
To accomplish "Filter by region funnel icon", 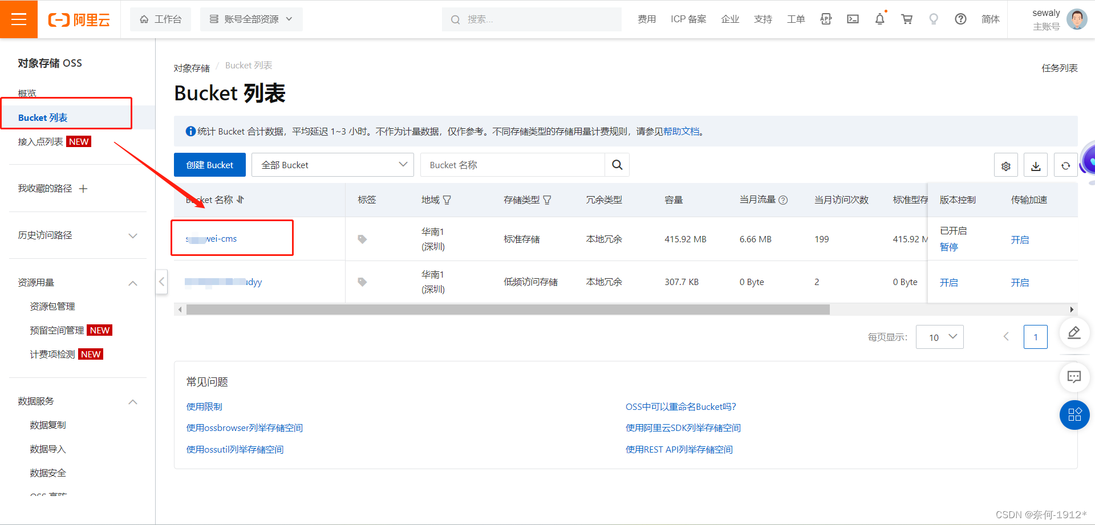I will 447,200.
